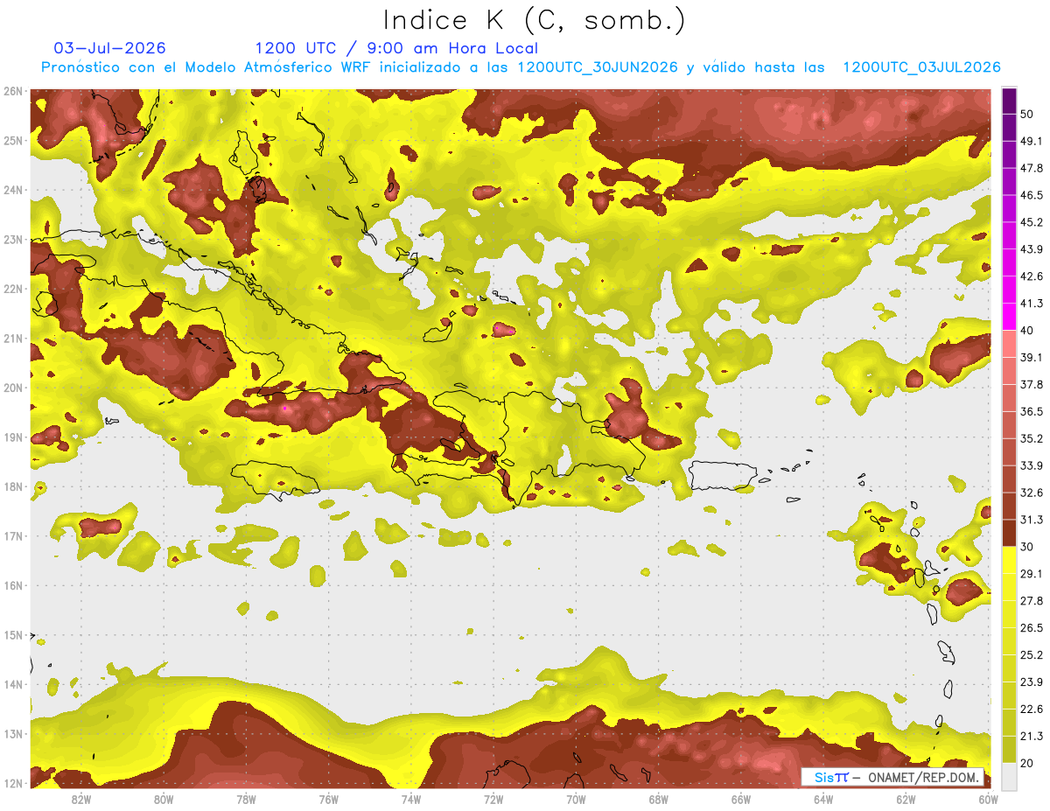Select the date text '03-Jul-2026'

tap(110, 48)
